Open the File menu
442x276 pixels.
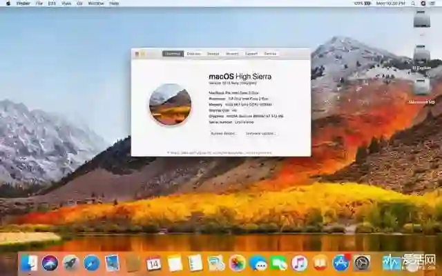pos(39,3)
